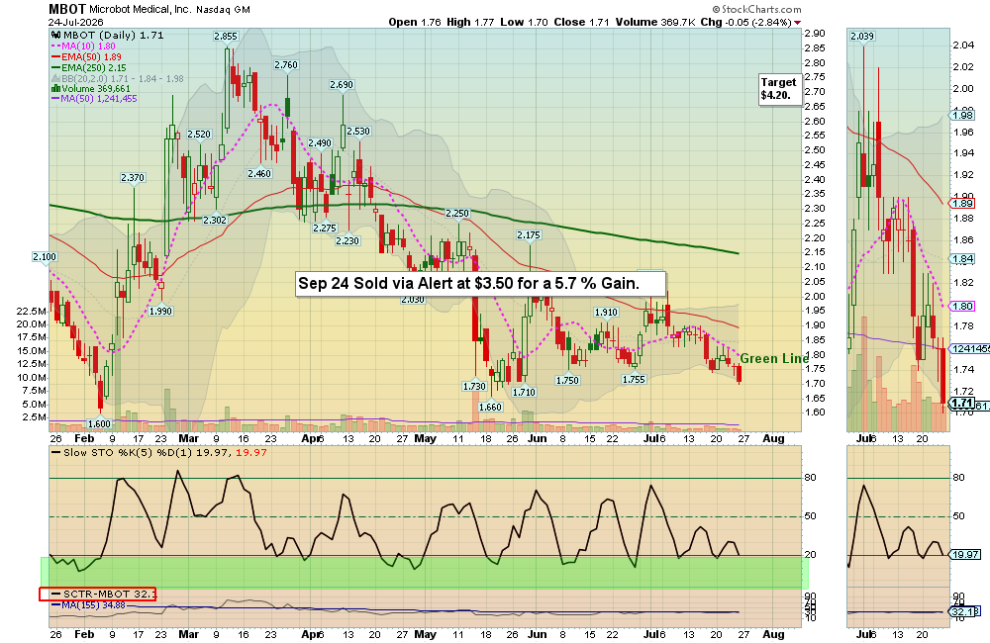Viewport: 990px width, 643px height.
Task: Click the 1.600 February low label
Action: (99, 424)
